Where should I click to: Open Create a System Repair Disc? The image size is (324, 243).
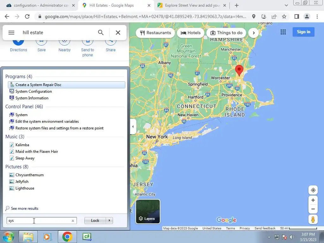(x=66, y=85)
